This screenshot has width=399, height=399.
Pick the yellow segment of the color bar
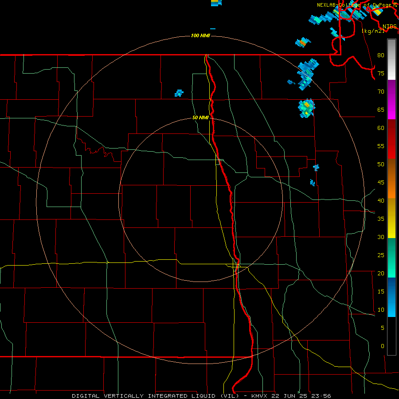(391, 218)
